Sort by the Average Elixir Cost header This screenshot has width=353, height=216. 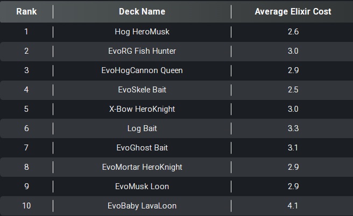pyautogui.click(x=293, y=12)
